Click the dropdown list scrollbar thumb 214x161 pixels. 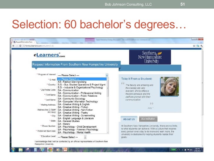pos(108,88)
